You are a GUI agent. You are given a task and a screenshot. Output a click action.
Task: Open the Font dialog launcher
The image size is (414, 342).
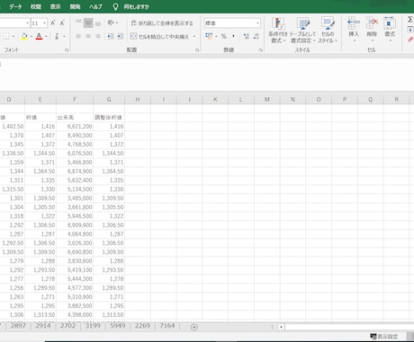click(67, 50)
